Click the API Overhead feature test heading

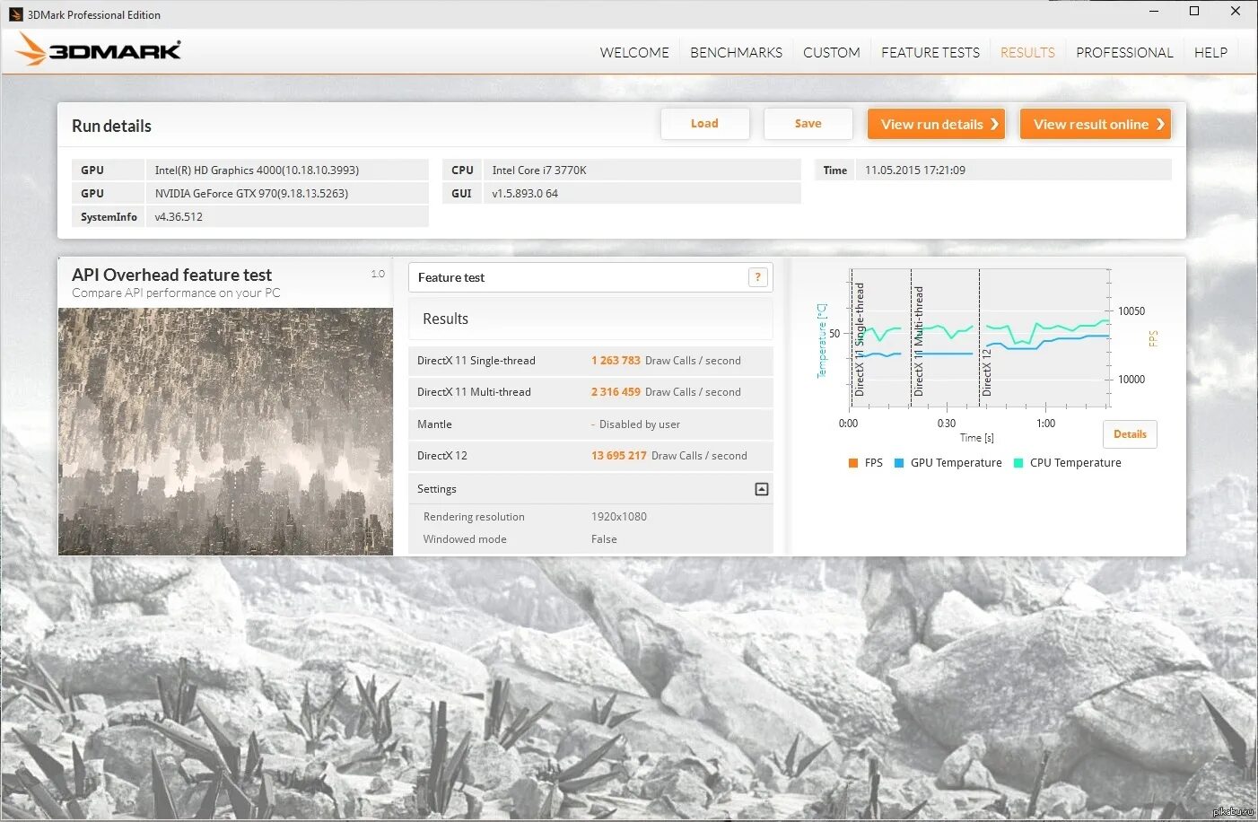[x=171, y=275]
